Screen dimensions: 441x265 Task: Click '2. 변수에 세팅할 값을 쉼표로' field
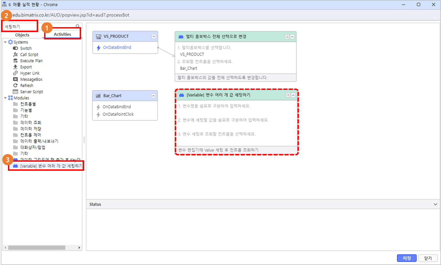click(223, 120)
